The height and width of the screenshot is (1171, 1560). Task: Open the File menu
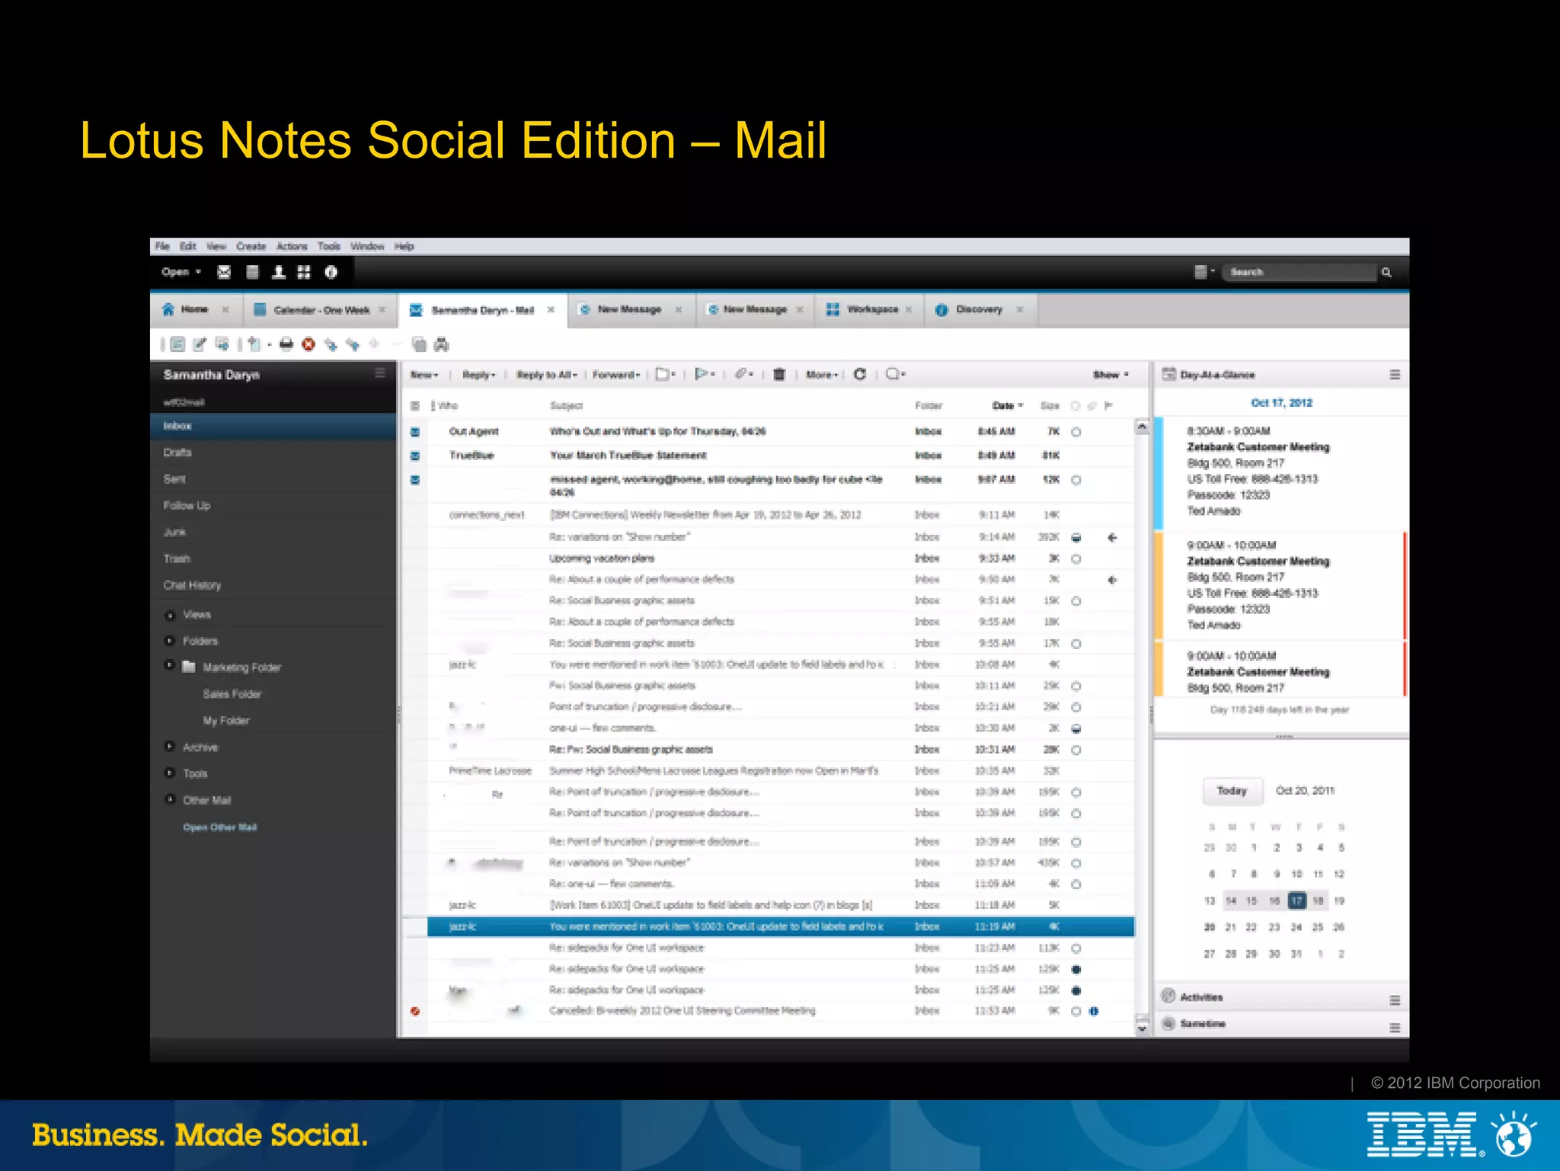coord(162,246)
